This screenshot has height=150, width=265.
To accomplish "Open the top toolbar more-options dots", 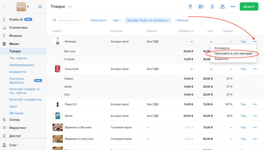I will (x=233, y=6).
